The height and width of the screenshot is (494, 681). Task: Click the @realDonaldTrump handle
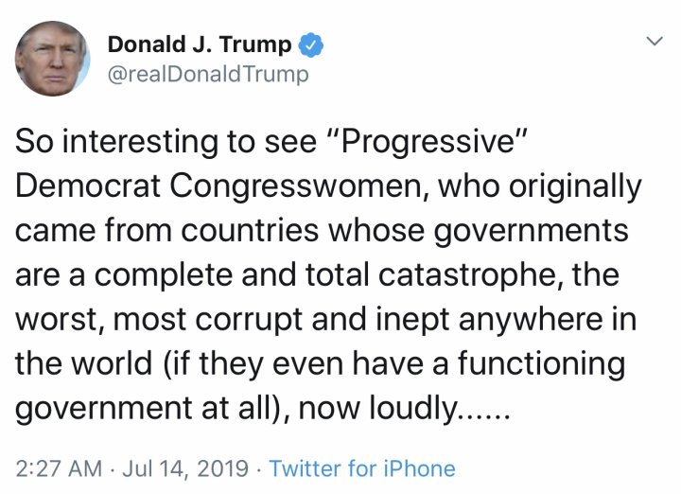click(x=208, y=74)
